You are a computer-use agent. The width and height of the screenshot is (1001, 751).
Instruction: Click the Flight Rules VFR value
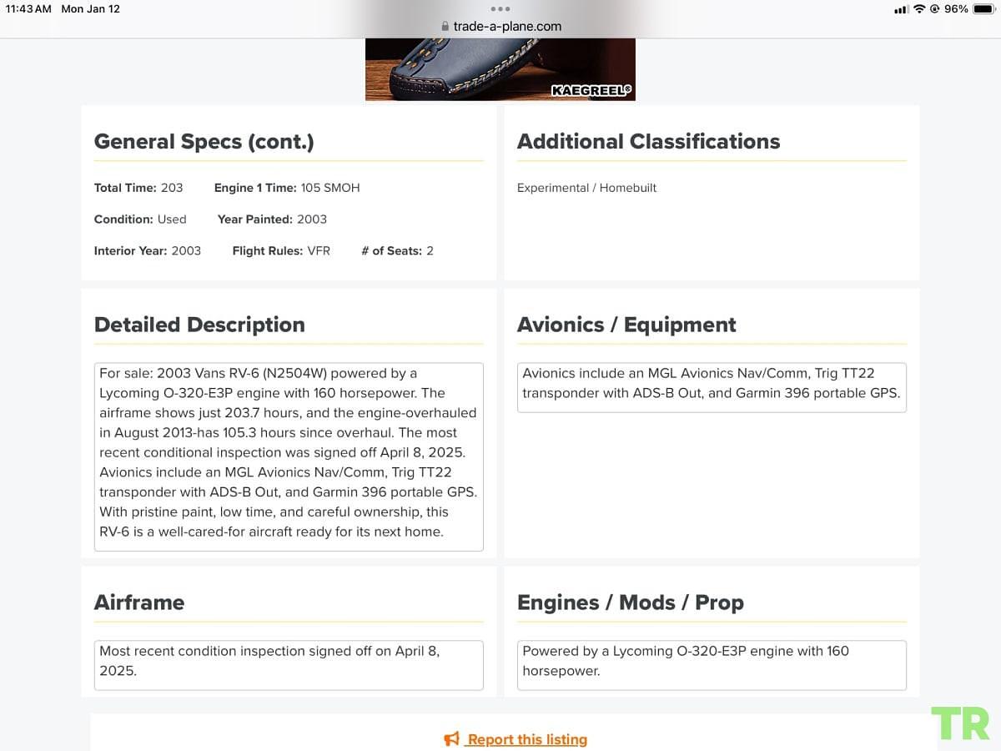[x=319, y=250]
